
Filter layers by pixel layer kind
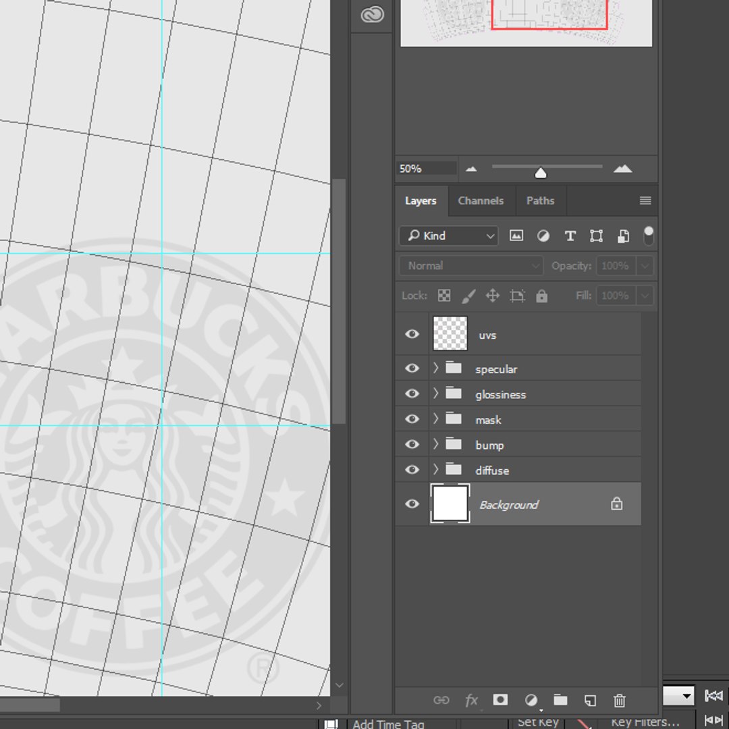pyautogui.click(x=516, y=236)
